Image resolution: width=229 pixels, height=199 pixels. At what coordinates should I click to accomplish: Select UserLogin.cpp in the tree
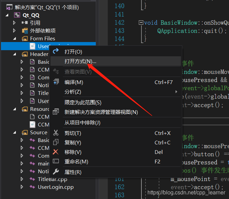[56, 187]
